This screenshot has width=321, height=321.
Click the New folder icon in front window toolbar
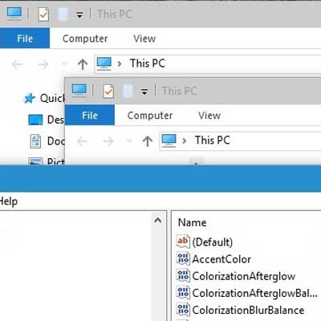point(128,91)
